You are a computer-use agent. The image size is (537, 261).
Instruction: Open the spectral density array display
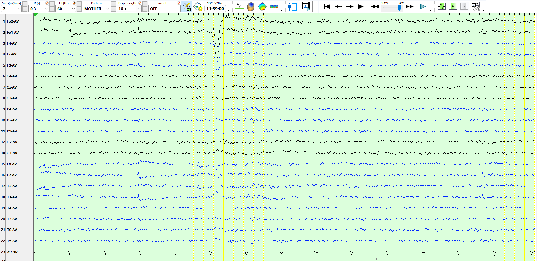274,7
